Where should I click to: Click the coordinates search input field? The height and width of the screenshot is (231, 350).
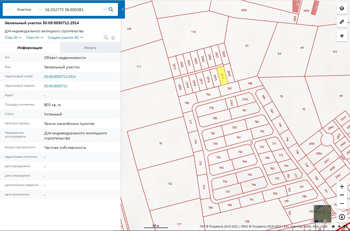coord(73,9)
